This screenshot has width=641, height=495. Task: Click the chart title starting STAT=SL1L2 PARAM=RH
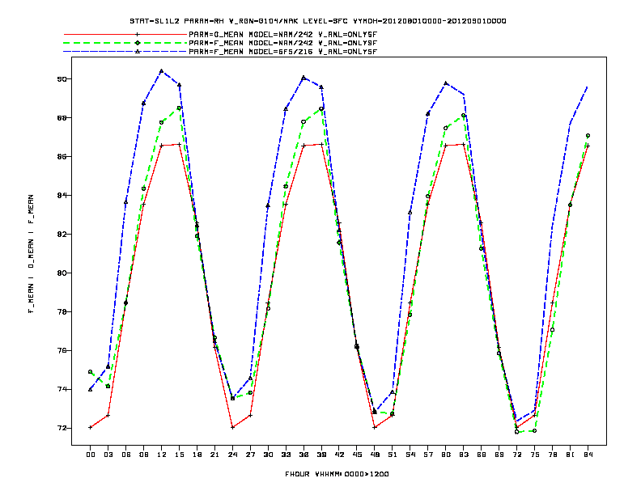[318, 21]
